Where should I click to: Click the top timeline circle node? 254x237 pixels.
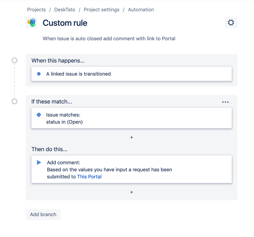click(14, 60)
